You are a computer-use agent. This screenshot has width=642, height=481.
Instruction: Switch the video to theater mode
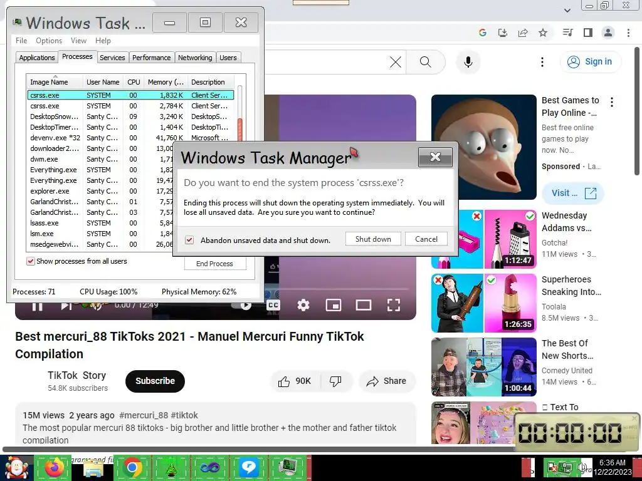coord(364,305)
